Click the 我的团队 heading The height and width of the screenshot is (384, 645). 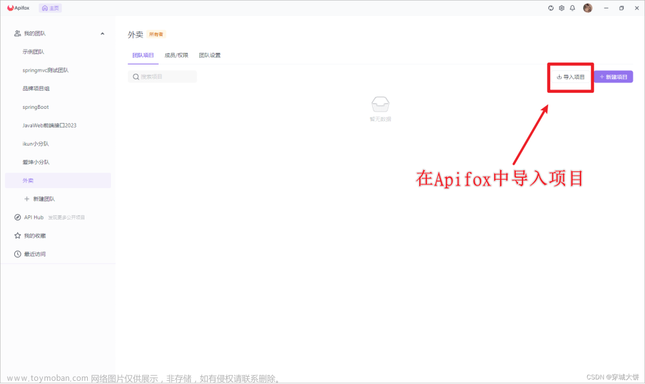35,34
